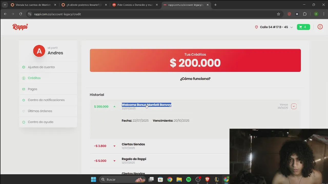Click the Andres avatar circle
The image size is (328, 184).
click(x=39, y=51)
